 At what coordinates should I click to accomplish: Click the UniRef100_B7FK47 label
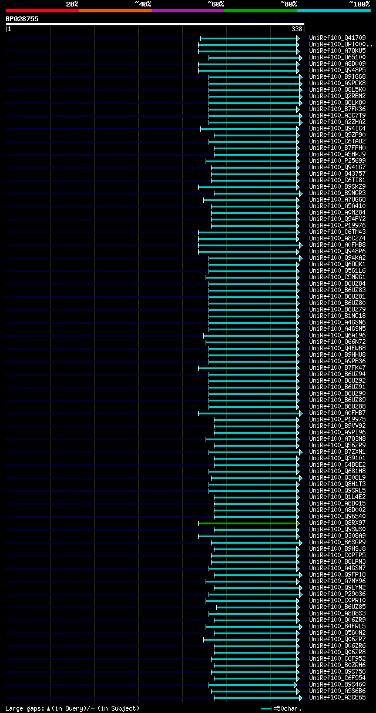click(x=337, y=368)
